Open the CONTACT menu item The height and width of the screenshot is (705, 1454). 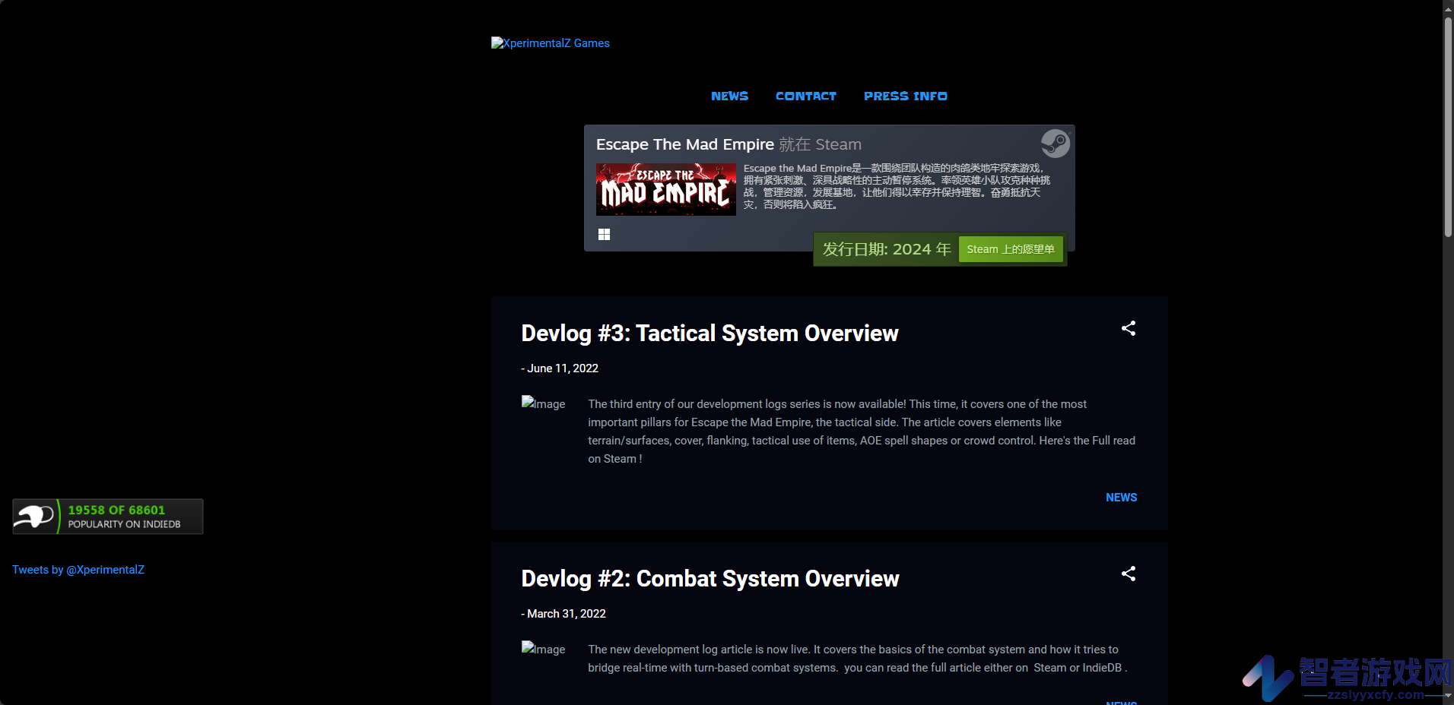pos(806,96)
